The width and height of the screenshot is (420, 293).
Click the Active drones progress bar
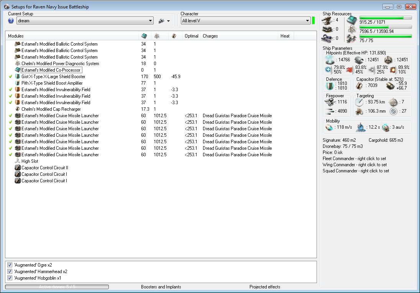[57, 286]
